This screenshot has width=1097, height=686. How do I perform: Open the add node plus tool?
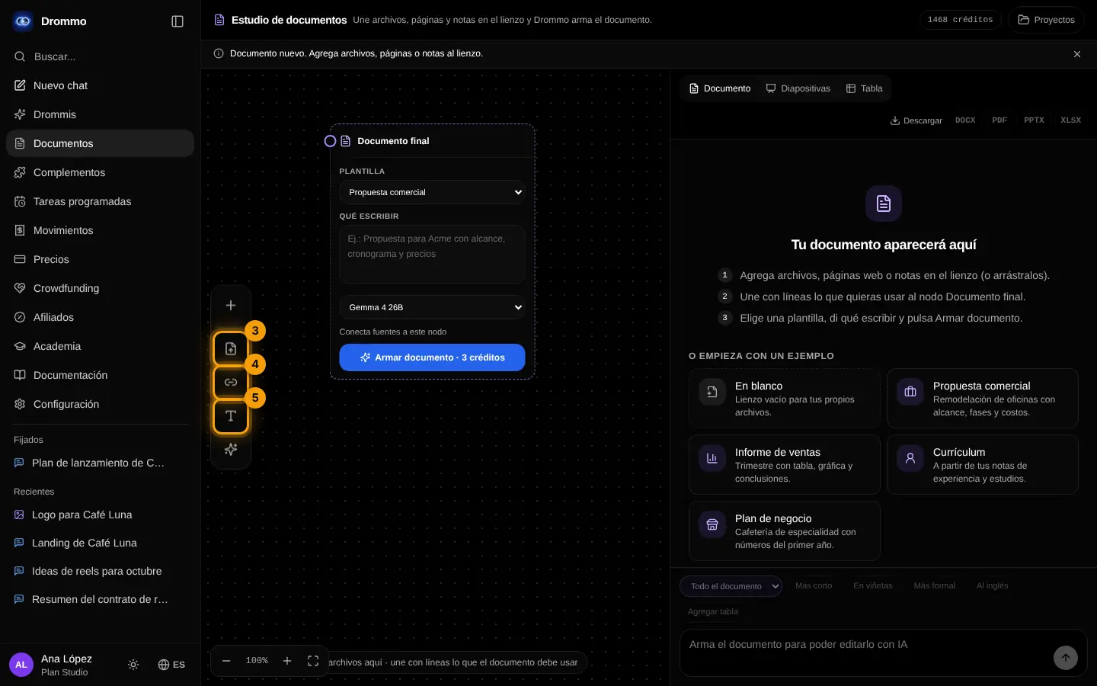click(231, 306)
